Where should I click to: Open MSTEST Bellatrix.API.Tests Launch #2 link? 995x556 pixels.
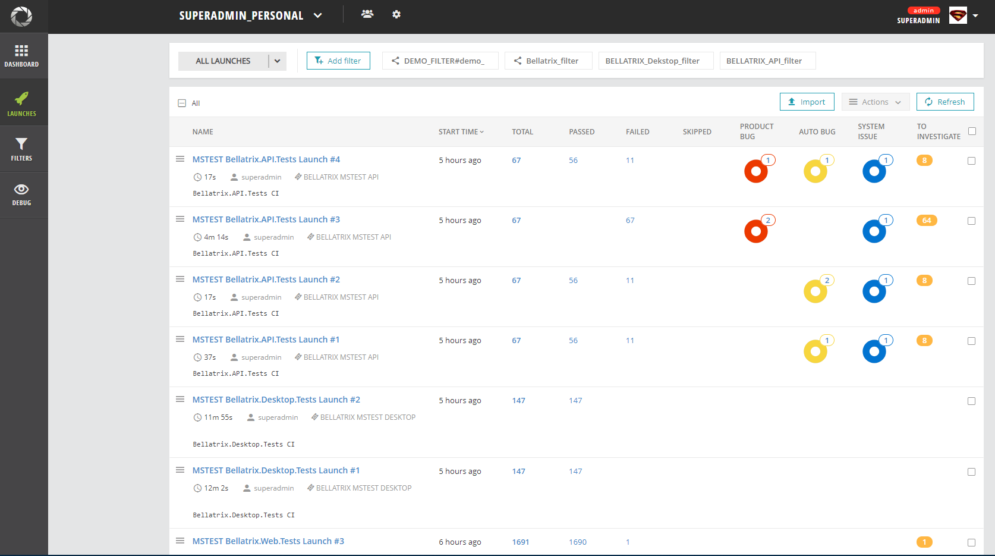click(x=266, y=279)
